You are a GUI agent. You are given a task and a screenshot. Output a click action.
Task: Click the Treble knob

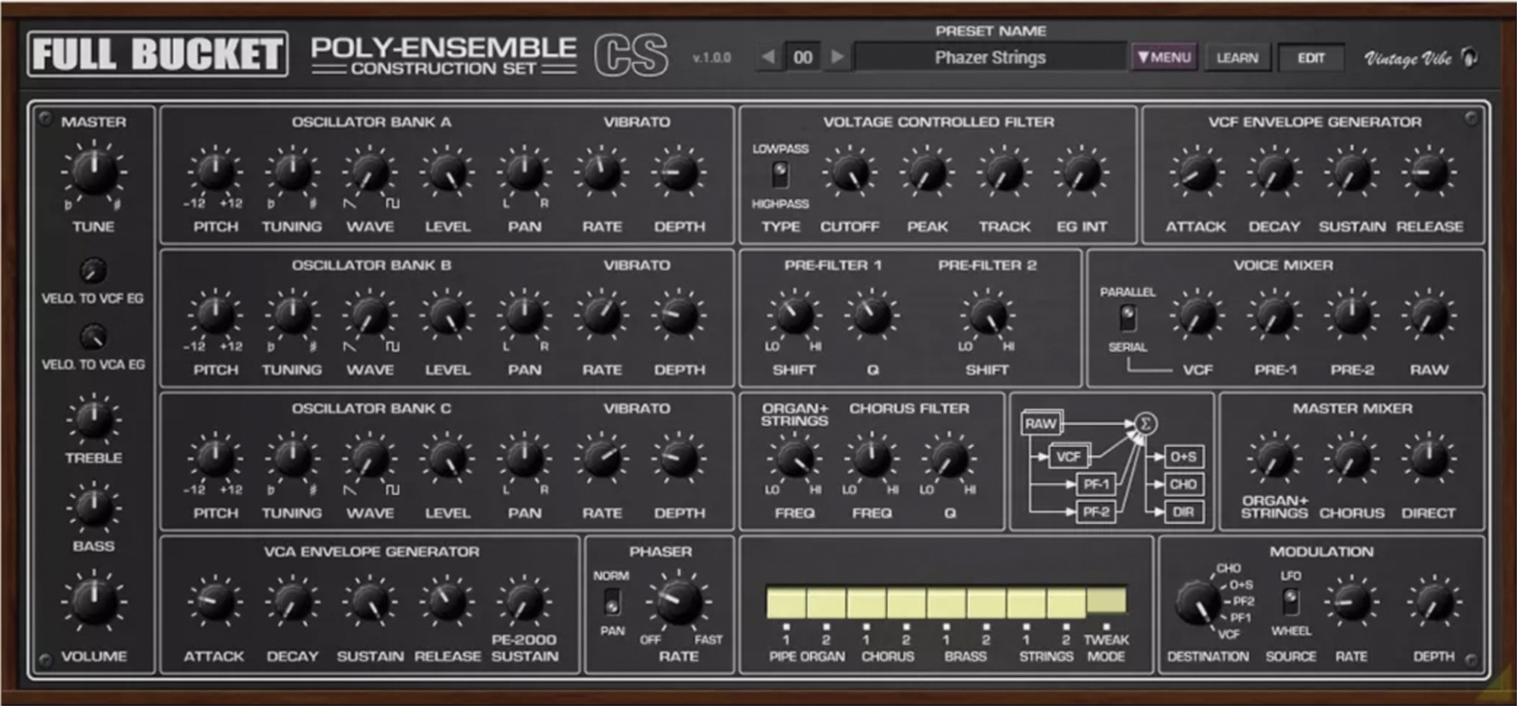tap(94, 419)
